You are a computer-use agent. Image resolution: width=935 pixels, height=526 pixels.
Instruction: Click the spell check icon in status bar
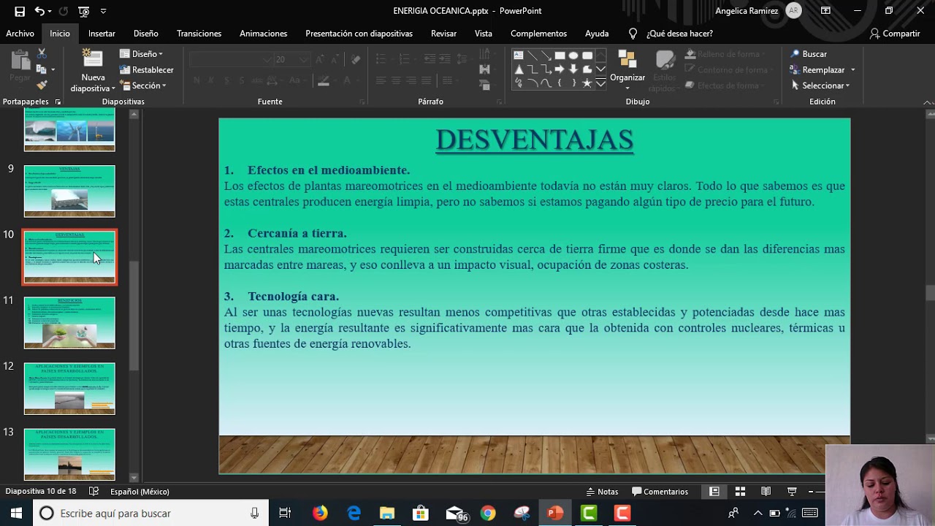click(93, 492)
